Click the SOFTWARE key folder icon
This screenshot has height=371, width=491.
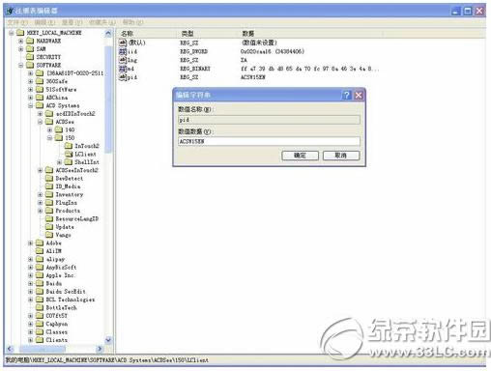click(30, 65)
